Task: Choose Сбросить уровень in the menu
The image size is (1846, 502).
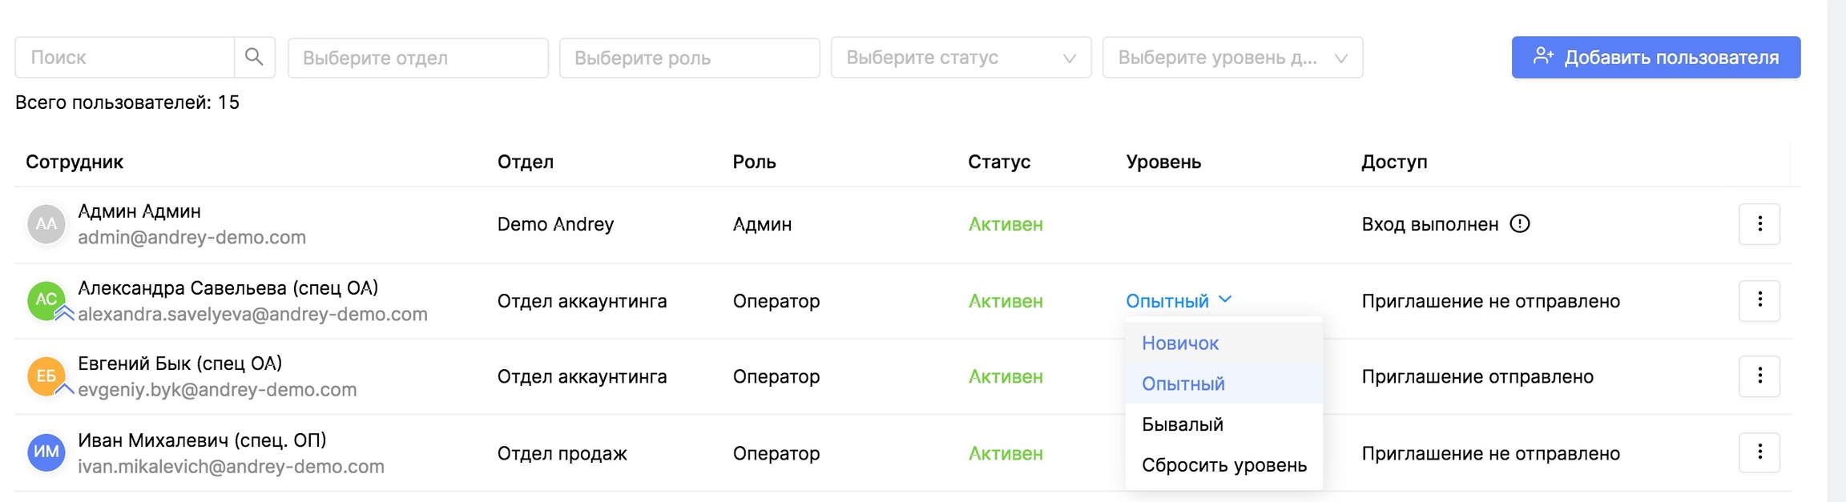Action: 1223,465
